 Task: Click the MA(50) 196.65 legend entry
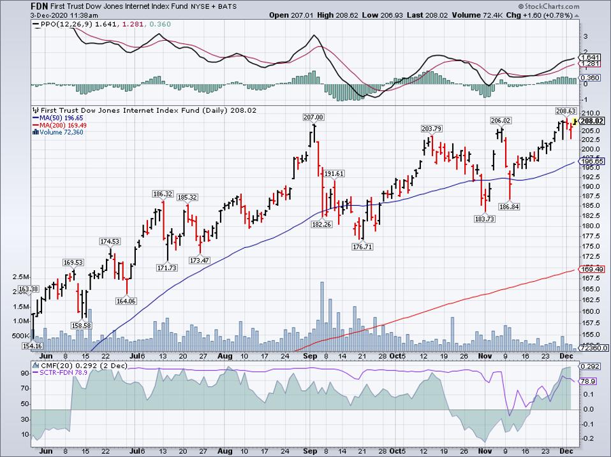click(x=57, y=118)
